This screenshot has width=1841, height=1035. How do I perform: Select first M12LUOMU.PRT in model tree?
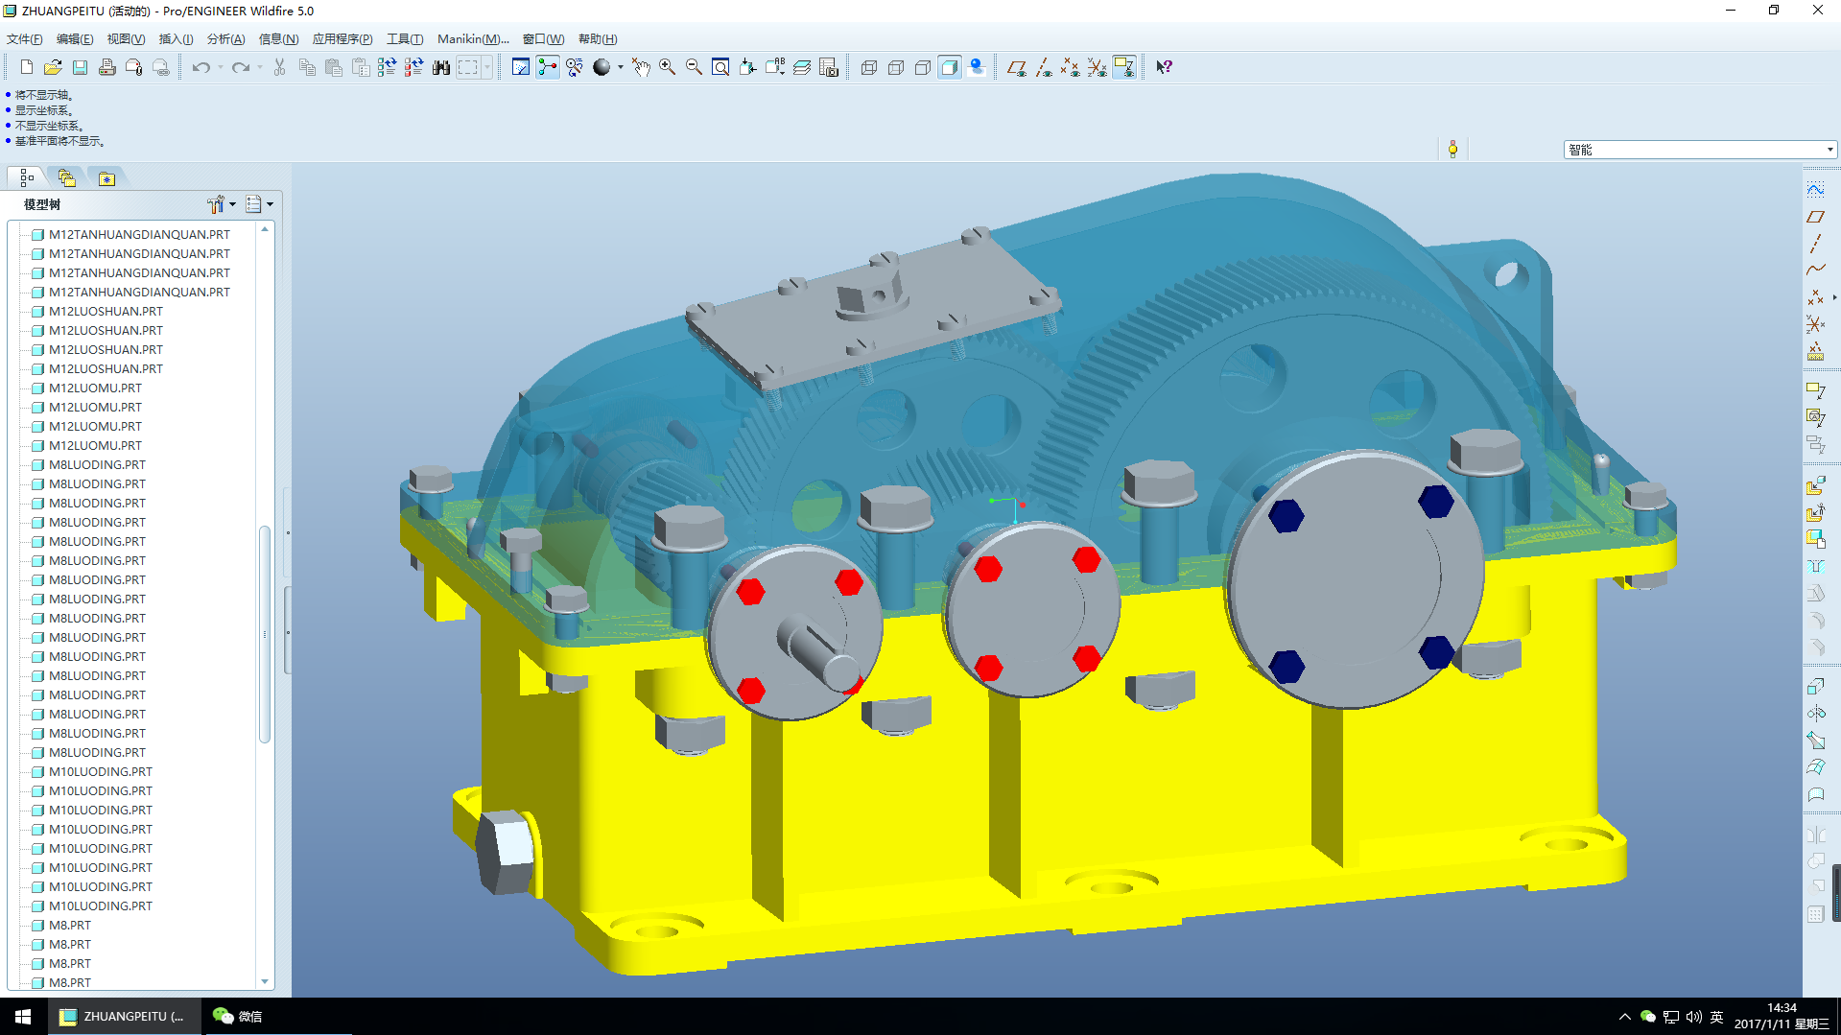point(95,388)
